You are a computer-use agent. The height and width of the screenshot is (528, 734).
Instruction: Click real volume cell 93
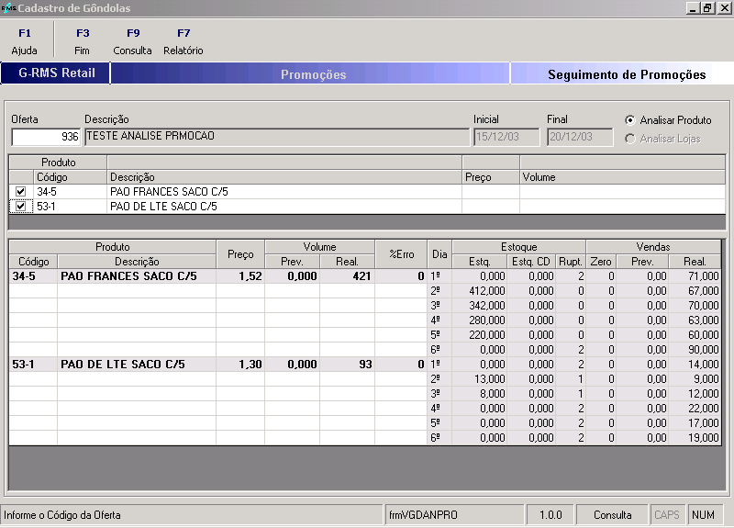pyautogui.click(x=348, y=364)
